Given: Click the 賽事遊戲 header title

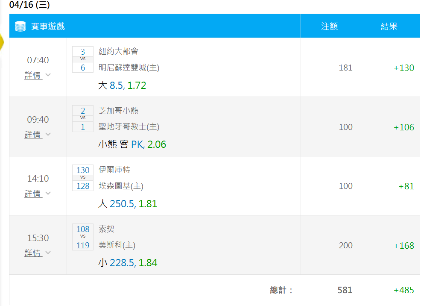Looking at the screenshot, I should [x=48, y=26].
